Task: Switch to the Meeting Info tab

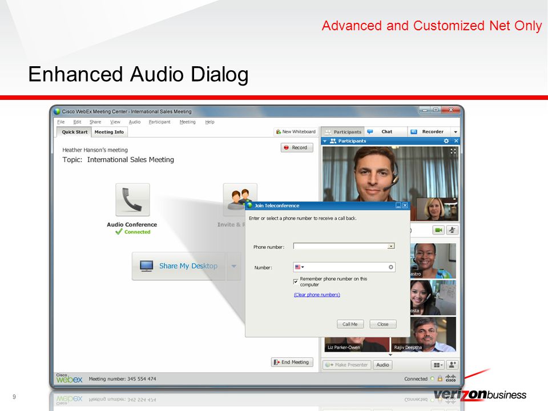Action: tap(109, 132)
